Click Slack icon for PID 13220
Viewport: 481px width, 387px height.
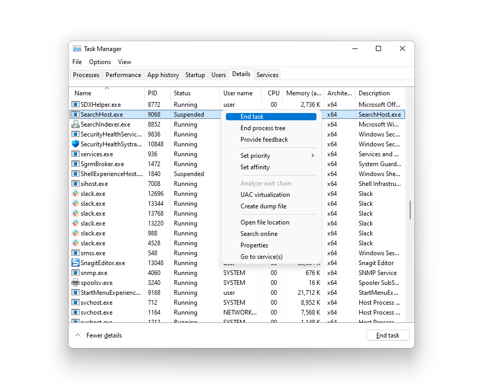coord(75,223)
